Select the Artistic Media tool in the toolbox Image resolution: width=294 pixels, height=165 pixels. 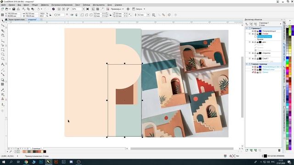pyautogui.click(x=3, y=45)
